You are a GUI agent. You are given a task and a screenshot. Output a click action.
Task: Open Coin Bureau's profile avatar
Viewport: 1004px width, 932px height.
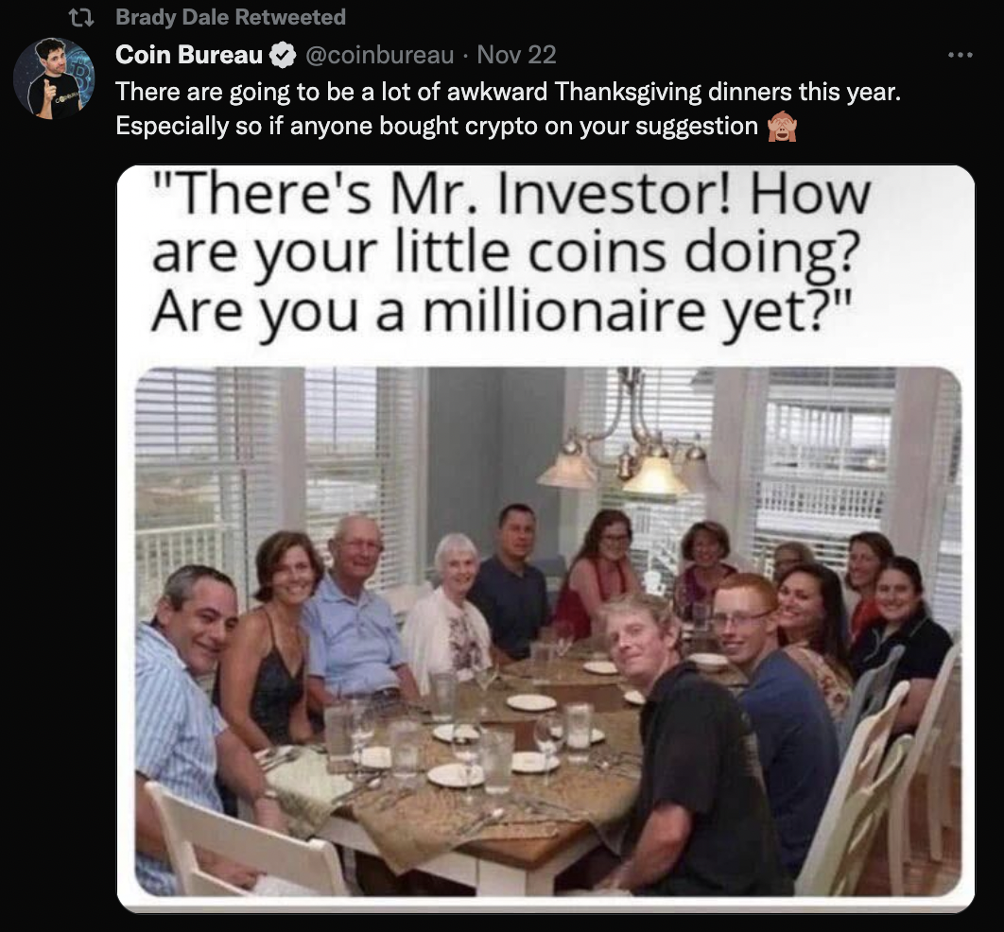[54, 78]
